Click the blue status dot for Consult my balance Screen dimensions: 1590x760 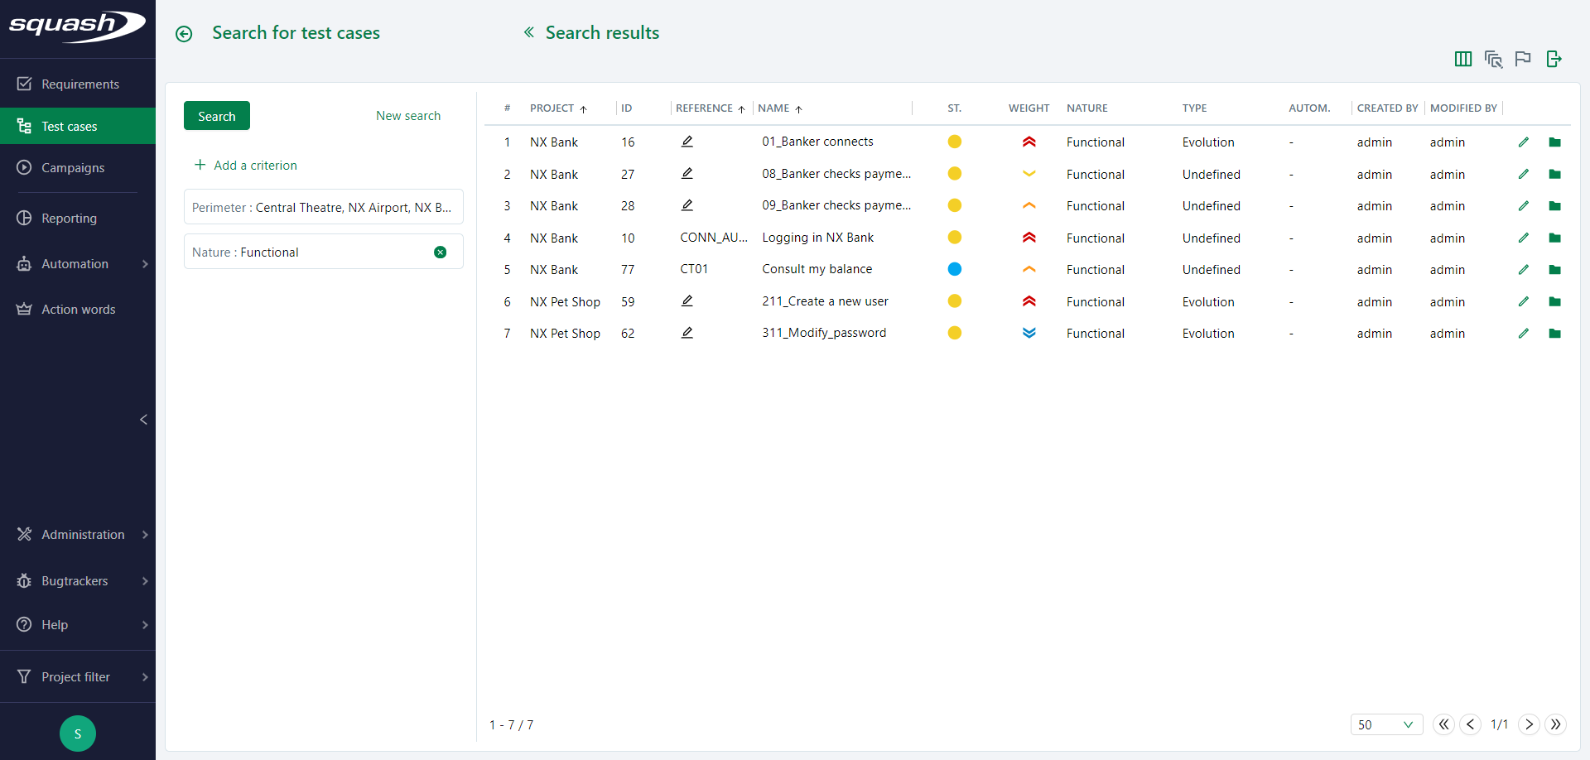[955, 269]
